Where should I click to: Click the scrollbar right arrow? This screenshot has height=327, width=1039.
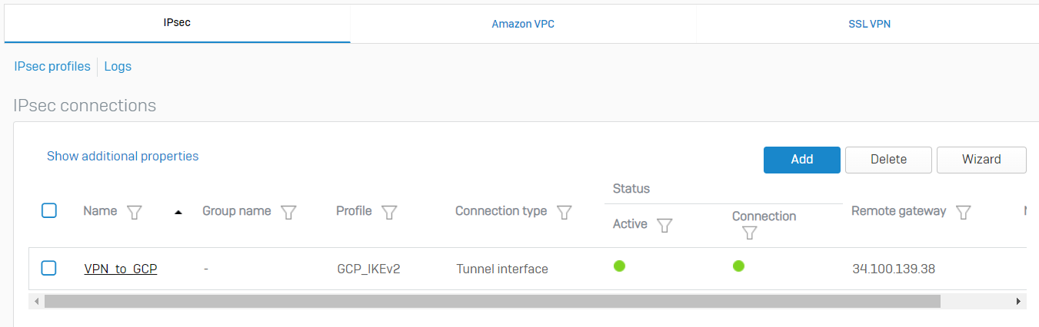(1020, 302)
